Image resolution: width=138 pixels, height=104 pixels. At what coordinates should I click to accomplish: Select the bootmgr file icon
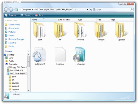pos(60,54)
